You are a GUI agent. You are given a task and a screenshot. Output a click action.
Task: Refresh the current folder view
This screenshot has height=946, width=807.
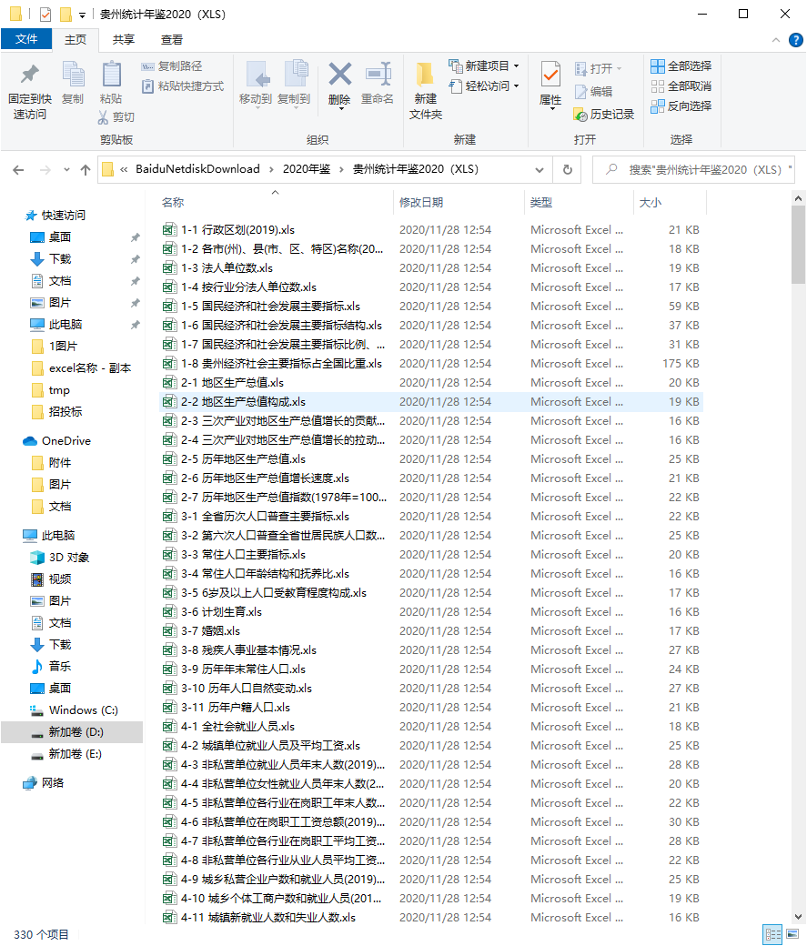[x=568, y=169]
